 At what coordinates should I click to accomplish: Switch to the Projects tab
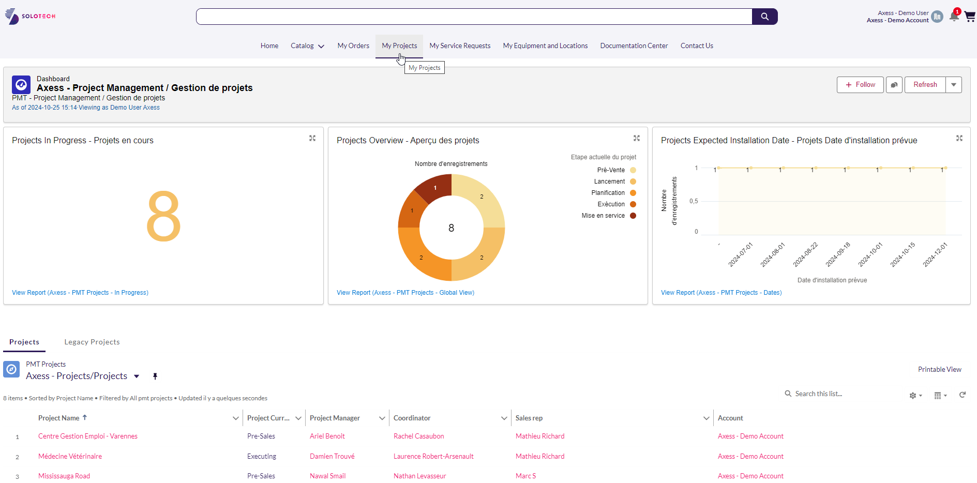click(x=24, y=342)
